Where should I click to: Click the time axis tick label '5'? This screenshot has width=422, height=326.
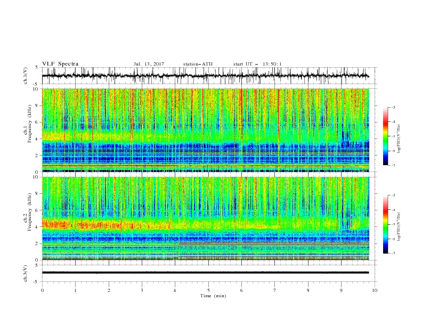[x=208, y=290]
